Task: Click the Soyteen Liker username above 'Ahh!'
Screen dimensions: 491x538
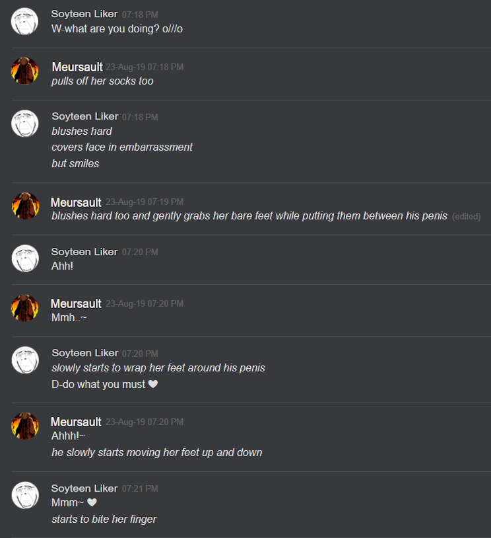Action: point(84,252)
